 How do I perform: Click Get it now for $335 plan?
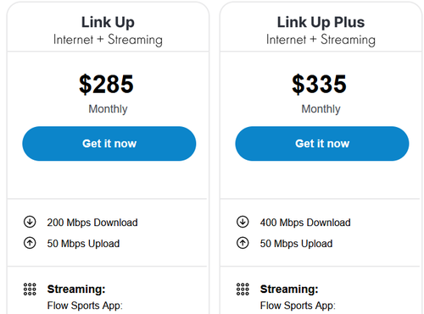pos(322,144)
